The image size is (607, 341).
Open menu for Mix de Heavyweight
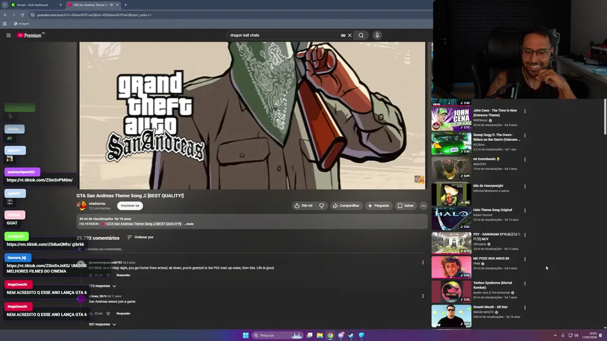[x=524, y=186]
